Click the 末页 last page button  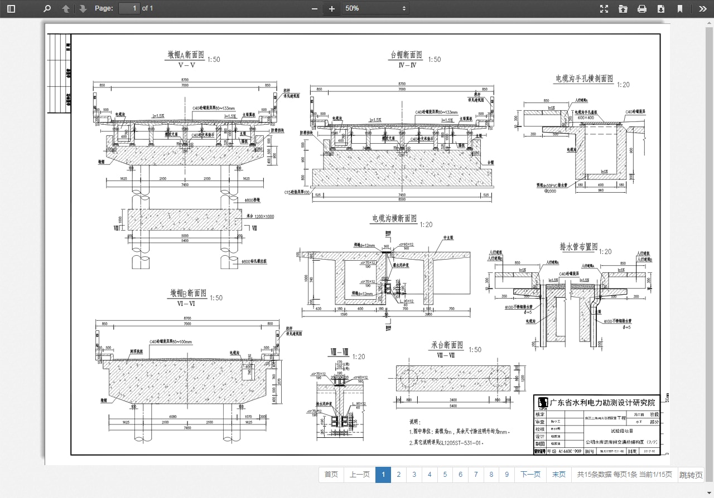[559, 475]
